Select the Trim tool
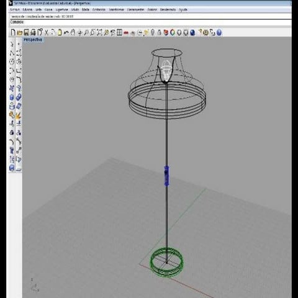The image size is (298, 298). coord(12,124)
